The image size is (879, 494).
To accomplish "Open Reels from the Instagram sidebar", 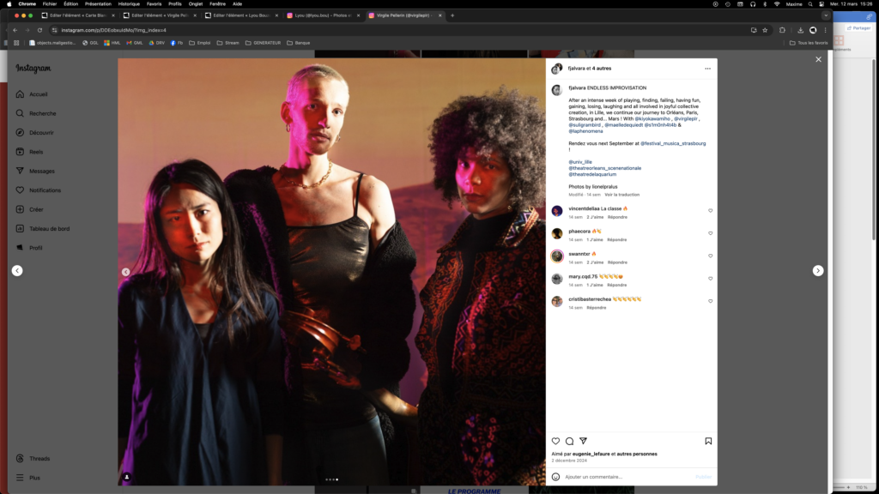I will click(36, 152).
